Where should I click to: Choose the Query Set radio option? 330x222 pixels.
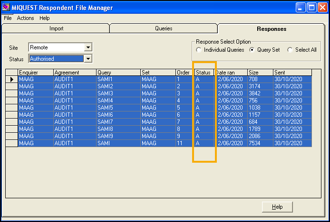pyautogui.click(x=252, y=50)
